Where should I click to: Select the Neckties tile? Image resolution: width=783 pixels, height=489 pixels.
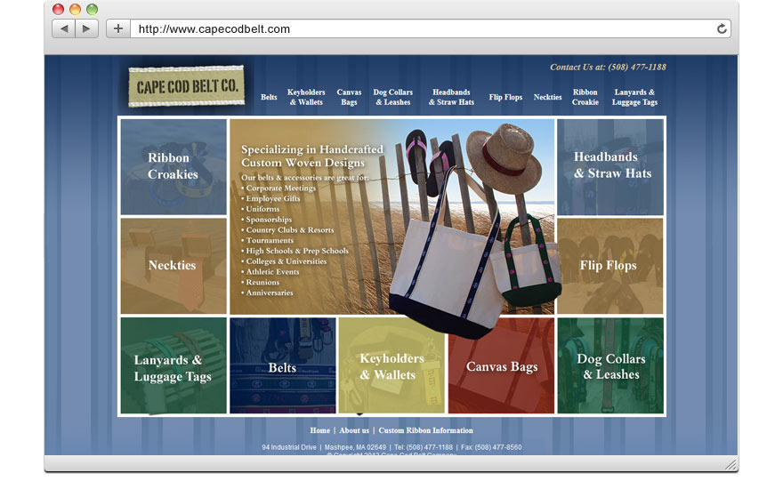[174, 266]
